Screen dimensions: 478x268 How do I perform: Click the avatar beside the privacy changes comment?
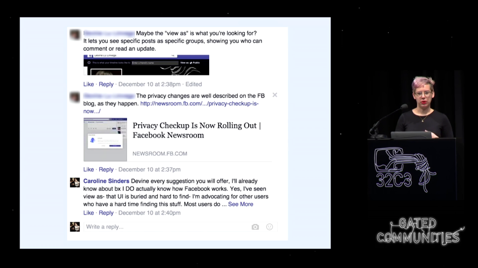75,97
